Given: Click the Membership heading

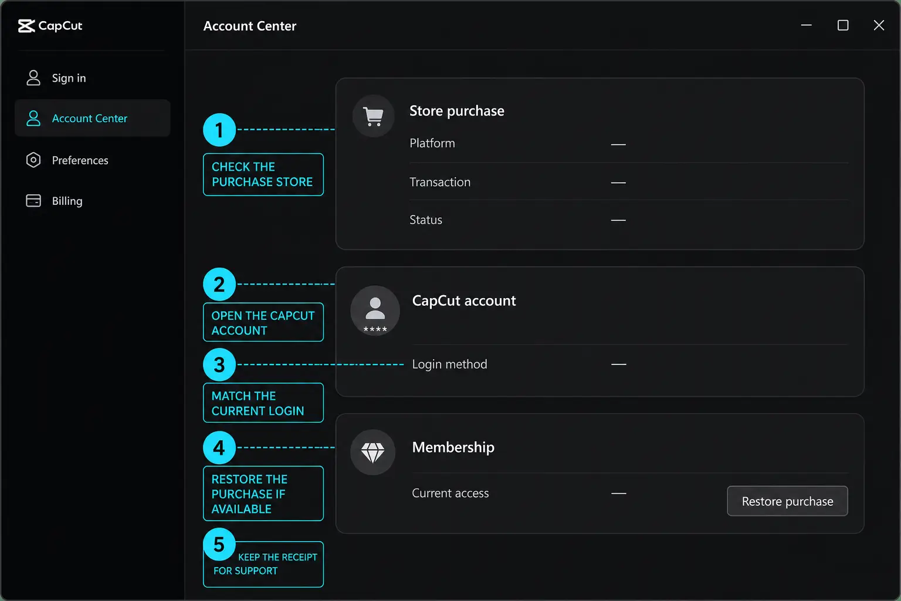Looking at the screenshot, I should 453,447.
